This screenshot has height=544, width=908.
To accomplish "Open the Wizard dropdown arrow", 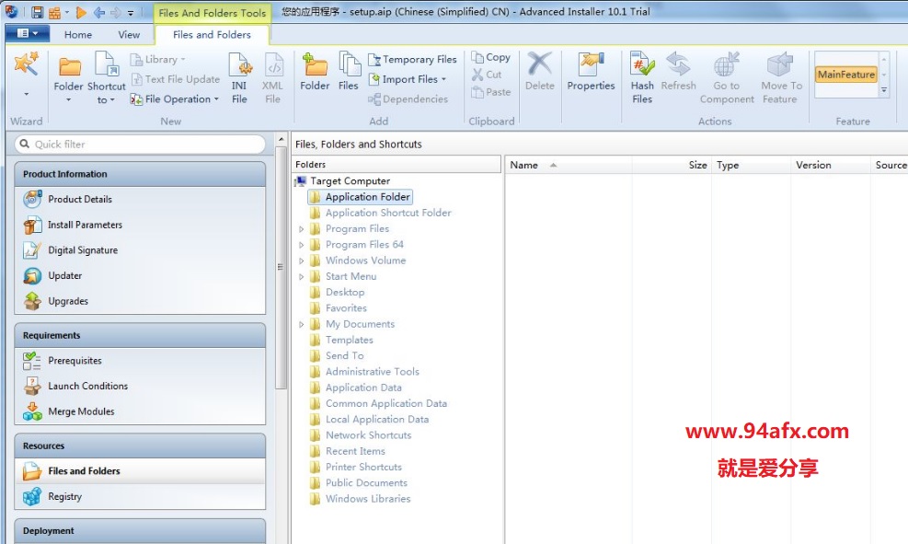I will pyautogui.click(x=27, y=93).
